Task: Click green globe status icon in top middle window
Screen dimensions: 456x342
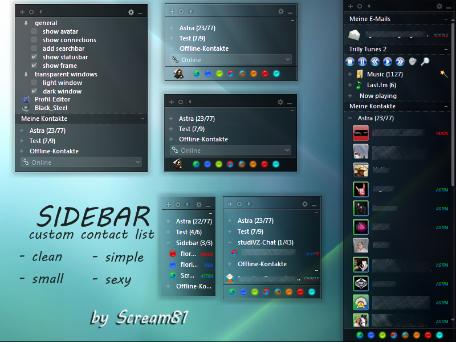Action: point(197,74)
